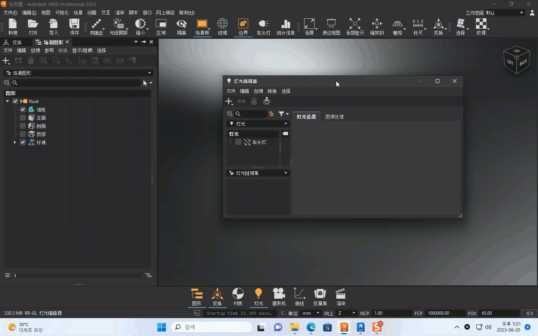Click the 统计信息 statistics icon
This screenshot has height=336, width=538.
[x=286, y=27]
